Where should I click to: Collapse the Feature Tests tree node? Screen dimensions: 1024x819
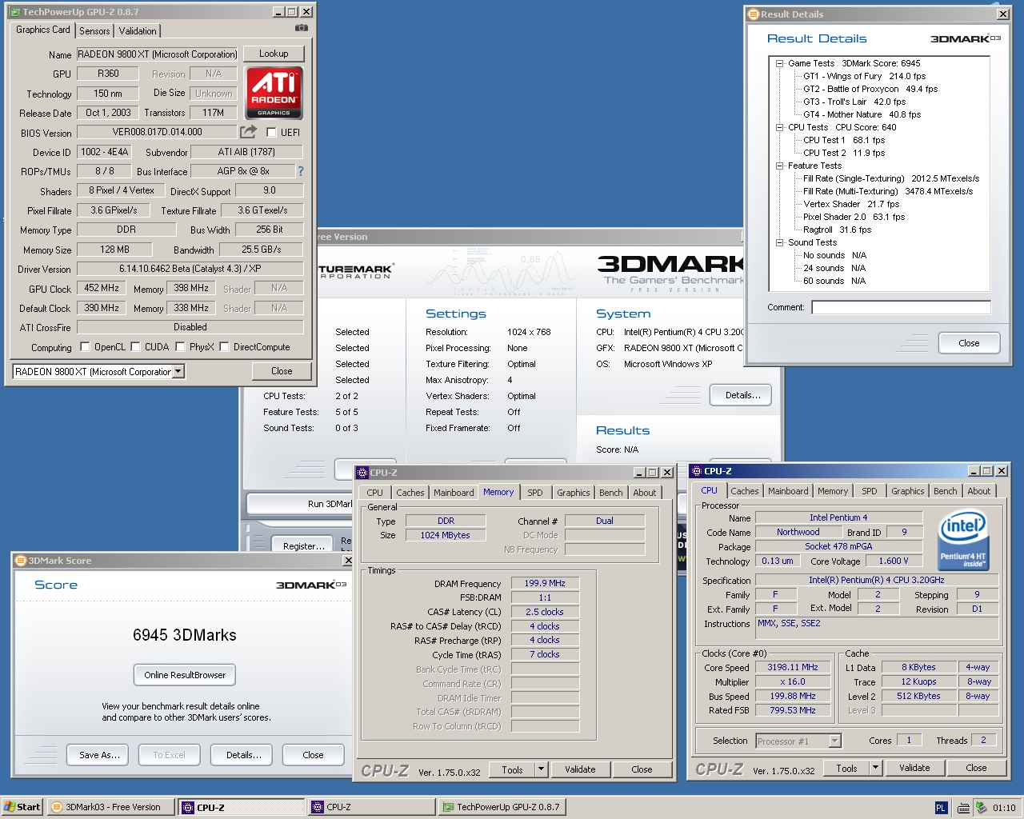(779, 166)
